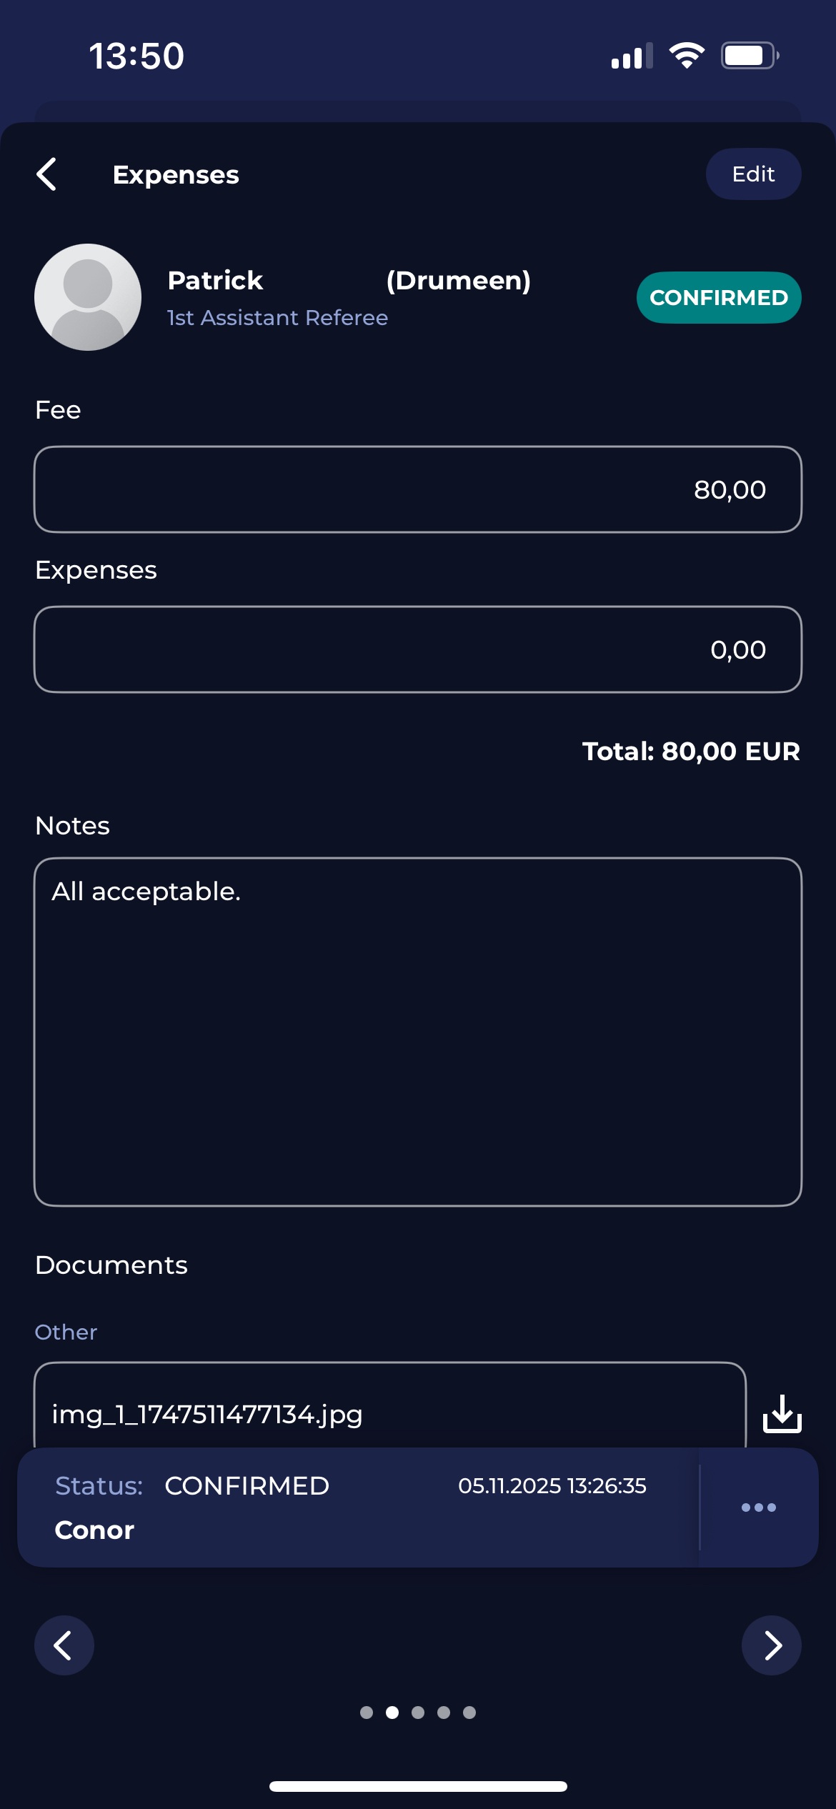The height and width of the screenshot is (1809, 836).
Task: Go to the next page with right arrow
Action: 772,1645
